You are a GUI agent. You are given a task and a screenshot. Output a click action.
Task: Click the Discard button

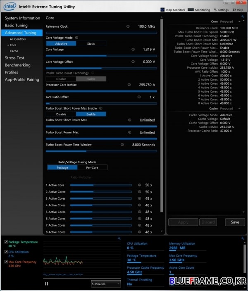pos(208,222)
